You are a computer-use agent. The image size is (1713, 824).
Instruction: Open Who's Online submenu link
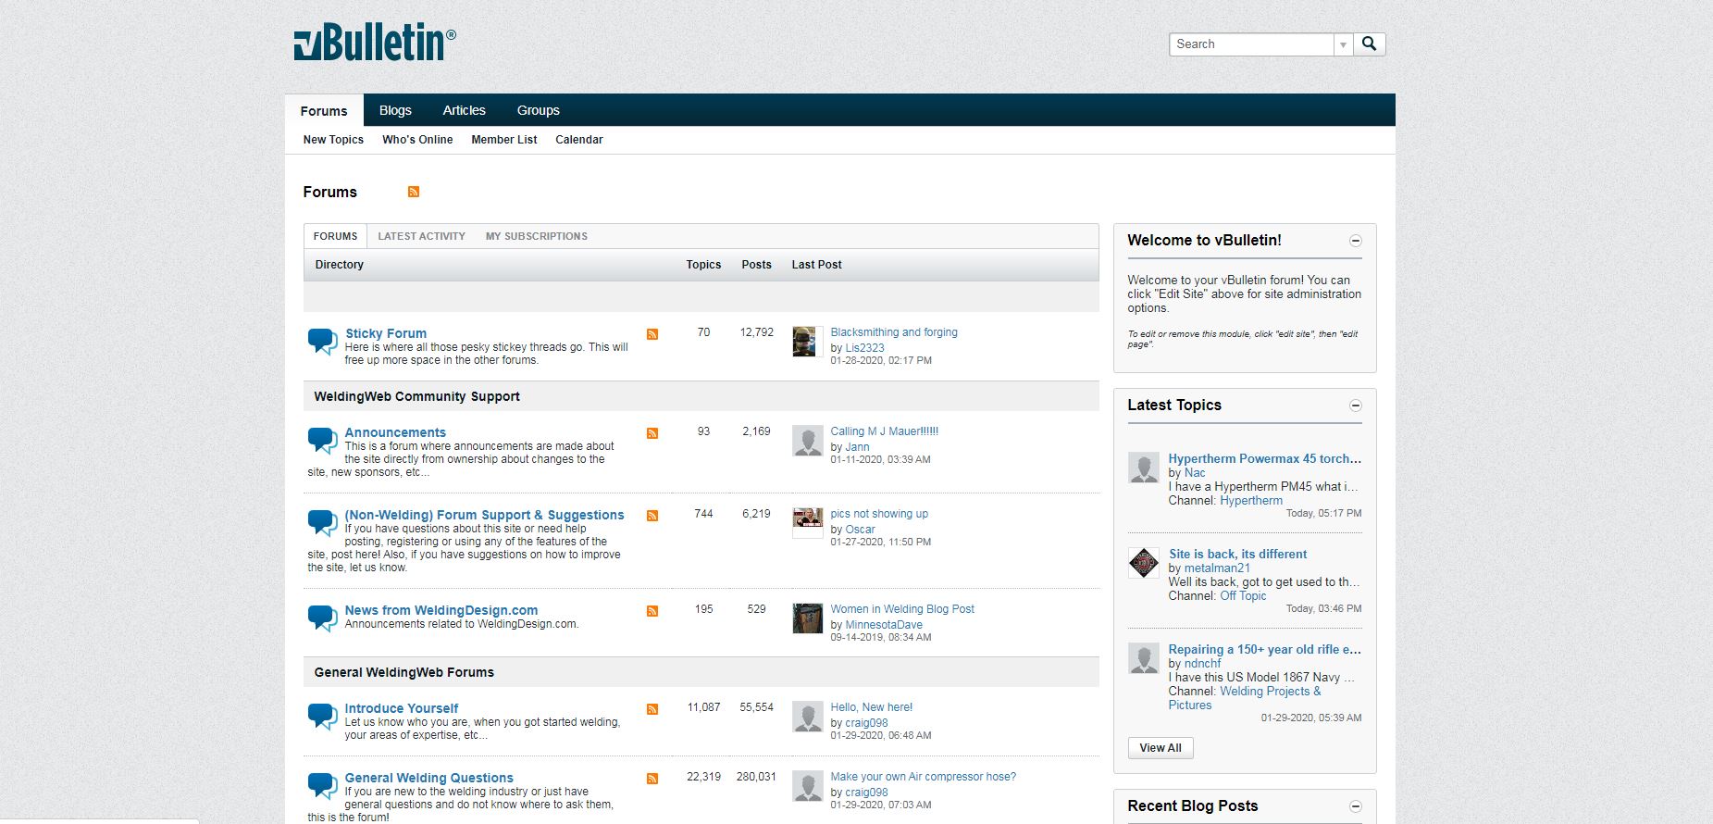(x=417, y=140)
